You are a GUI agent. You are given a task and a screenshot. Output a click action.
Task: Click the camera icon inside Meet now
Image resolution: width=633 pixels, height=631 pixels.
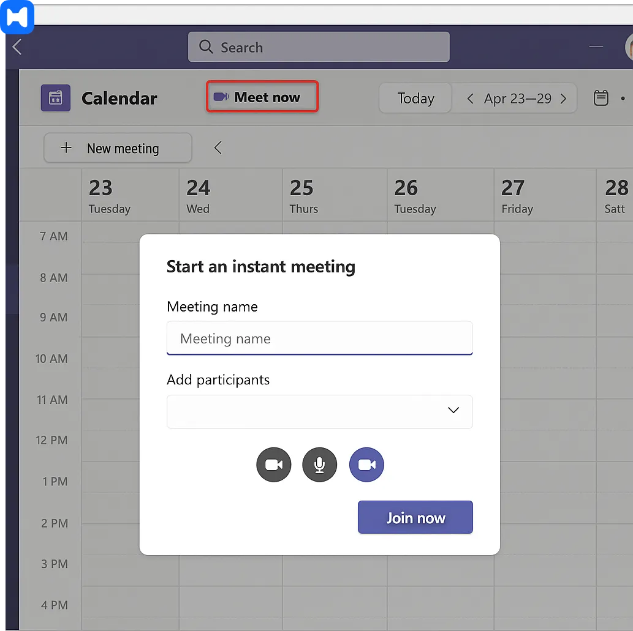pyautogui.click(x=221, y=96)
